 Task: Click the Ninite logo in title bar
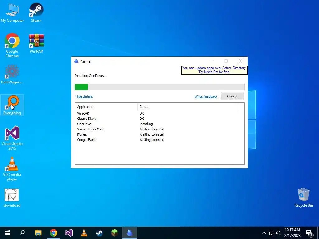click(76, 61)
